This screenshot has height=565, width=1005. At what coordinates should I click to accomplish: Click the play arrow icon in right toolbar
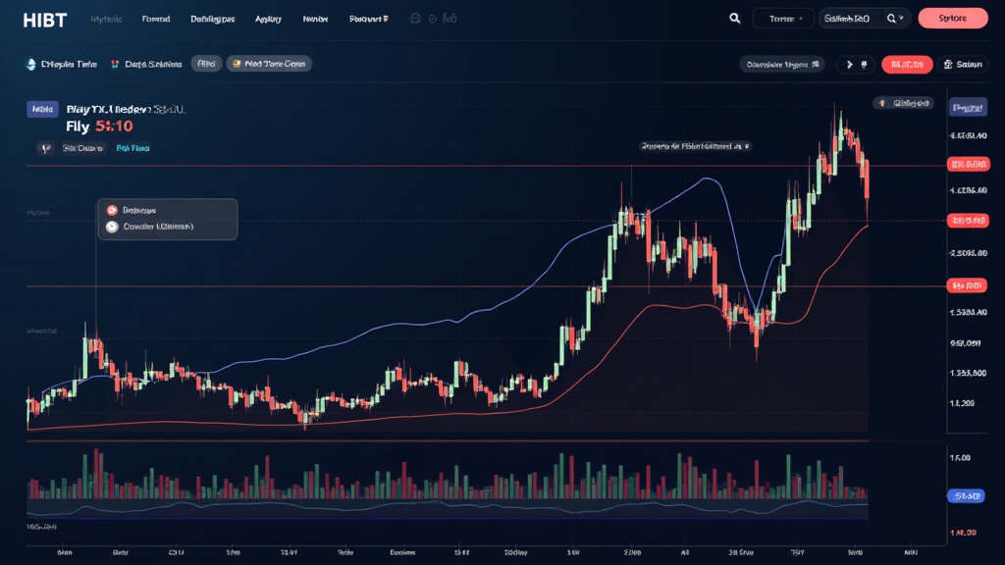(x=848, y=65)
